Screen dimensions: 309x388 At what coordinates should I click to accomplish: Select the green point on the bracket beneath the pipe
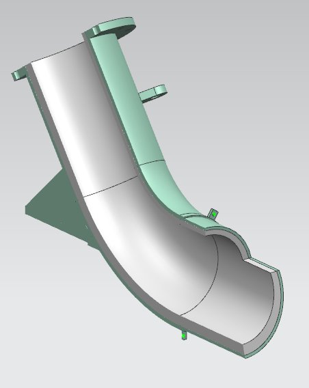[183, 336]
